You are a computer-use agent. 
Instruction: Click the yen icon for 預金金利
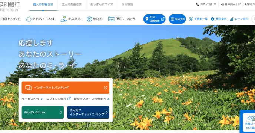click(212, 19)
